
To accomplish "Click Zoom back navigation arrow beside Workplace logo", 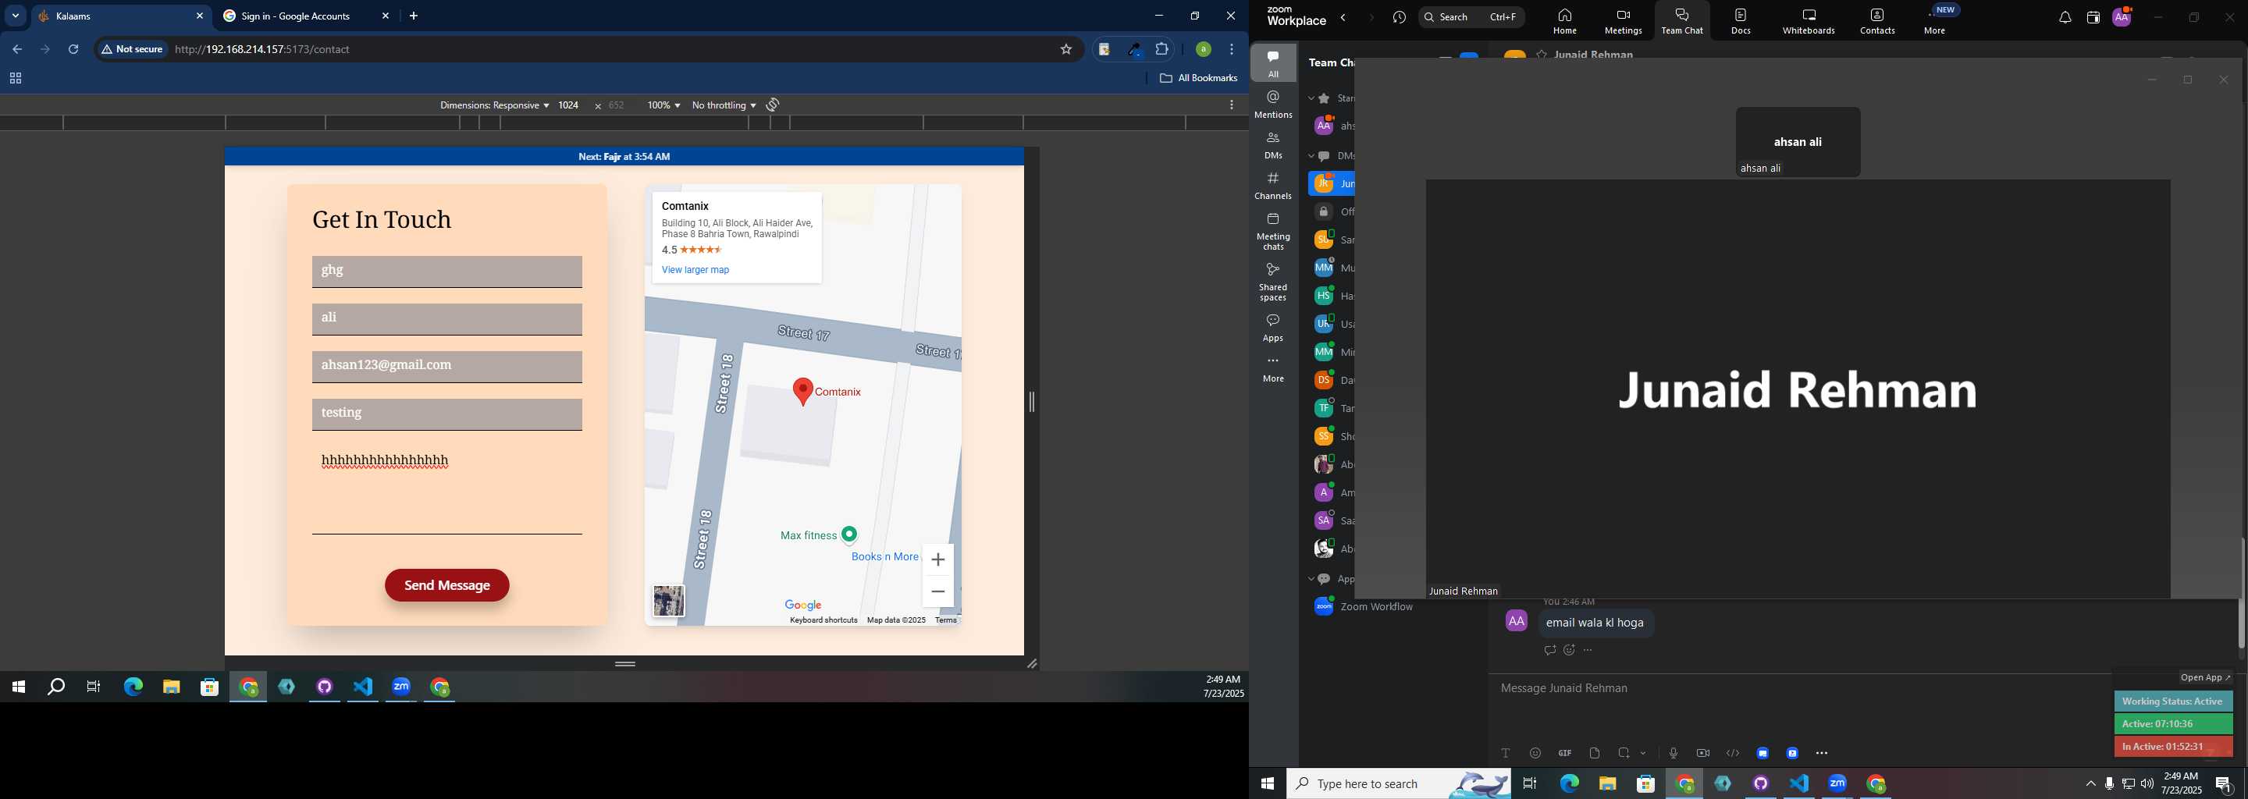I will (x=1343, y=17).
